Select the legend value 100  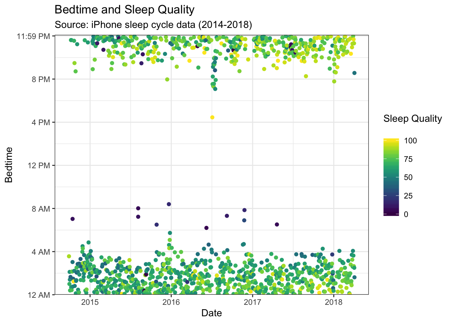pos(410,141)
